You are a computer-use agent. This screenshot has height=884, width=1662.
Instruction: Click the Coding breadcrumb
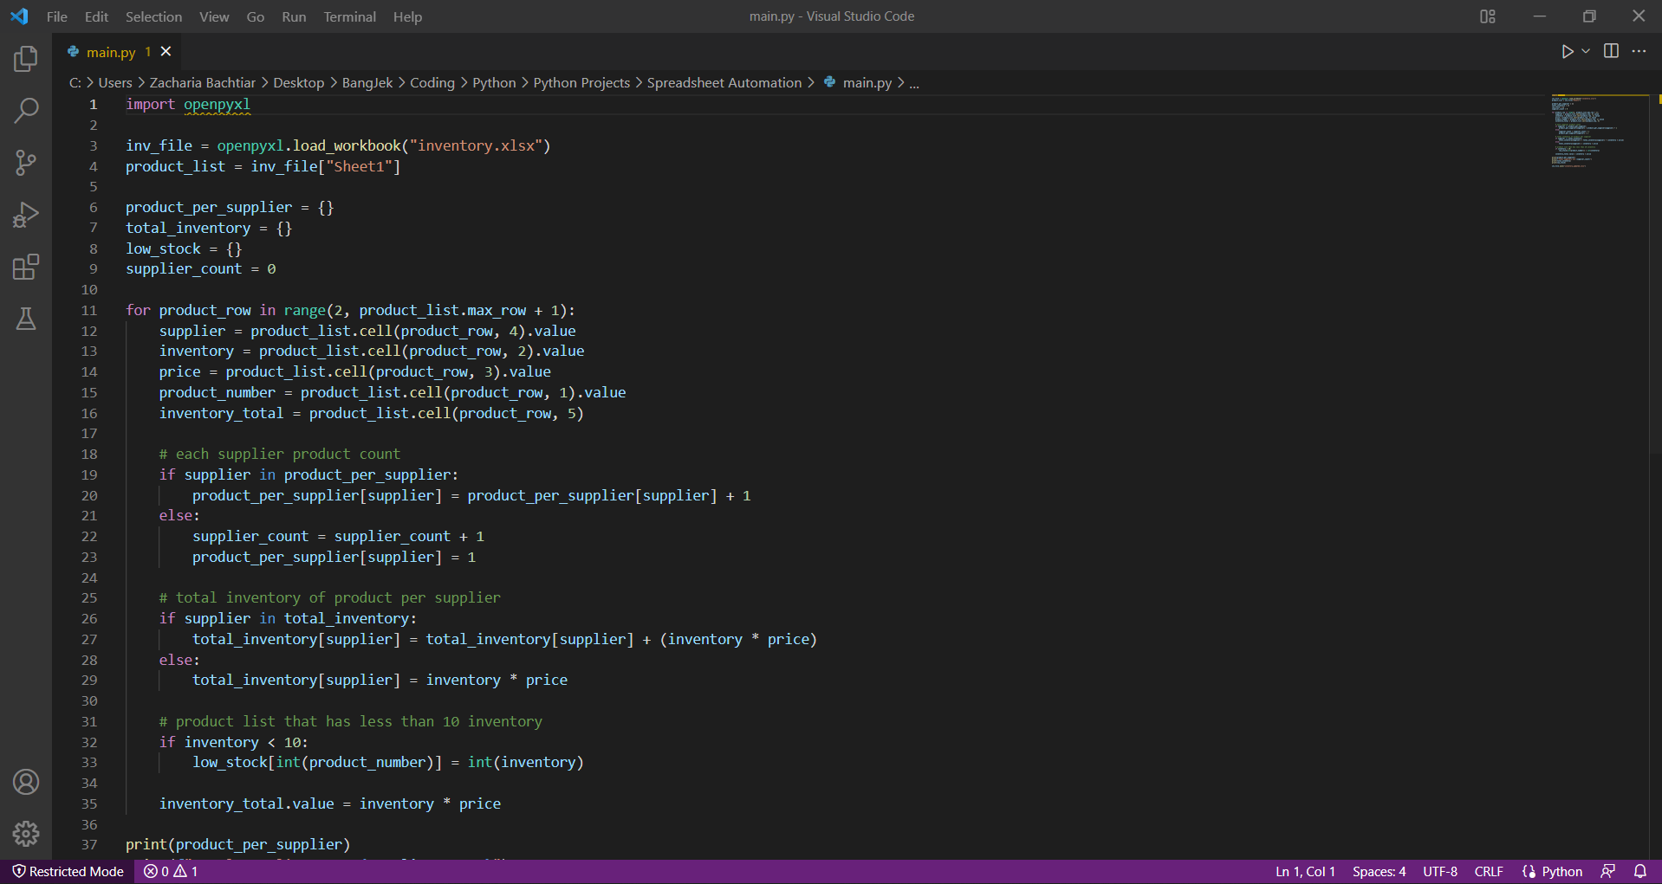432,82
